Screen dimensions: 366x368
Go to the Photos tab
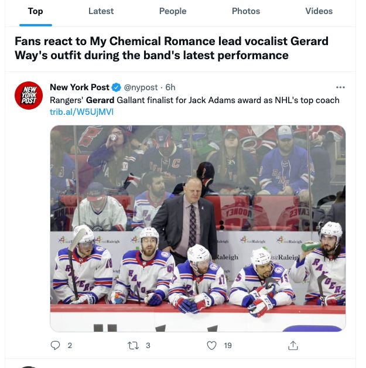246,11
